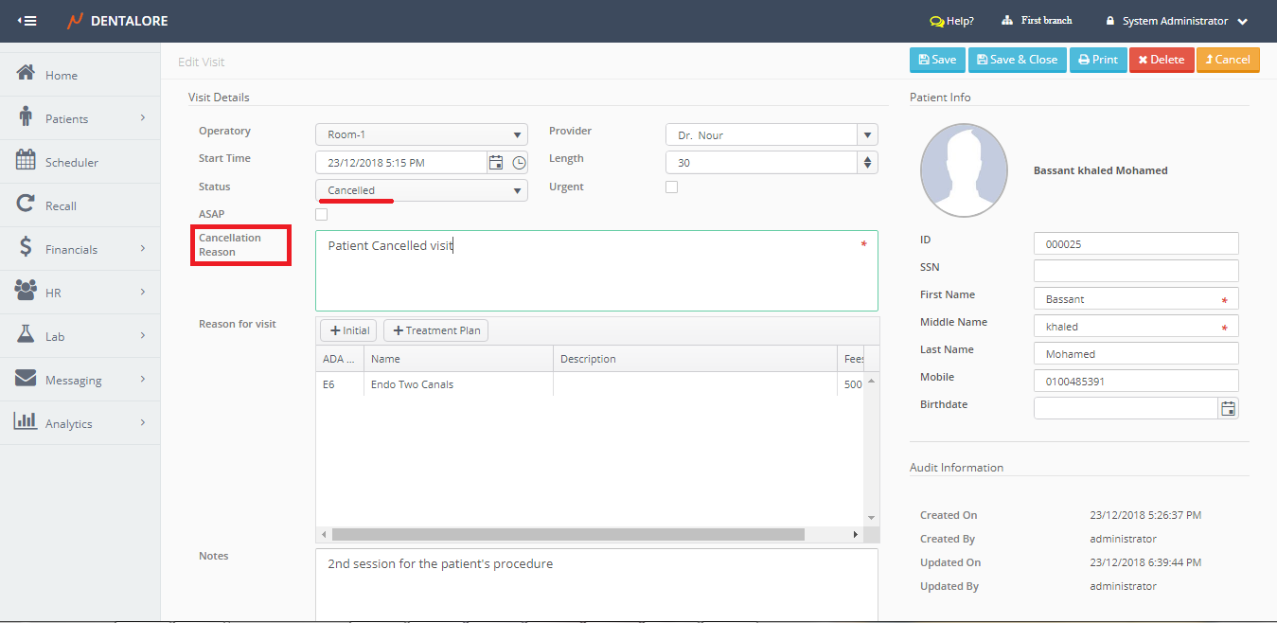Tick the ASAP checkbox
Image resolution: width=1277 pixels, height=623 pixels.
tap(322, 215)
